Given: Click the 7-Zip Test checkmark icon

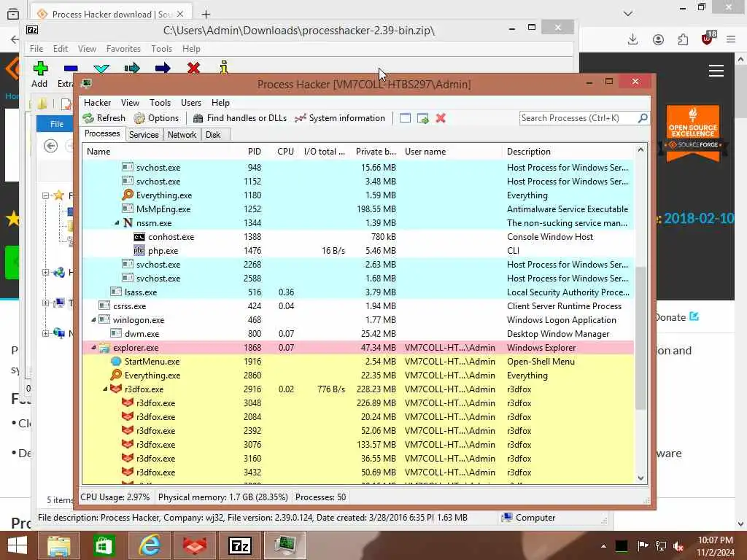Looking at the screenshot, I should point(101,69).
